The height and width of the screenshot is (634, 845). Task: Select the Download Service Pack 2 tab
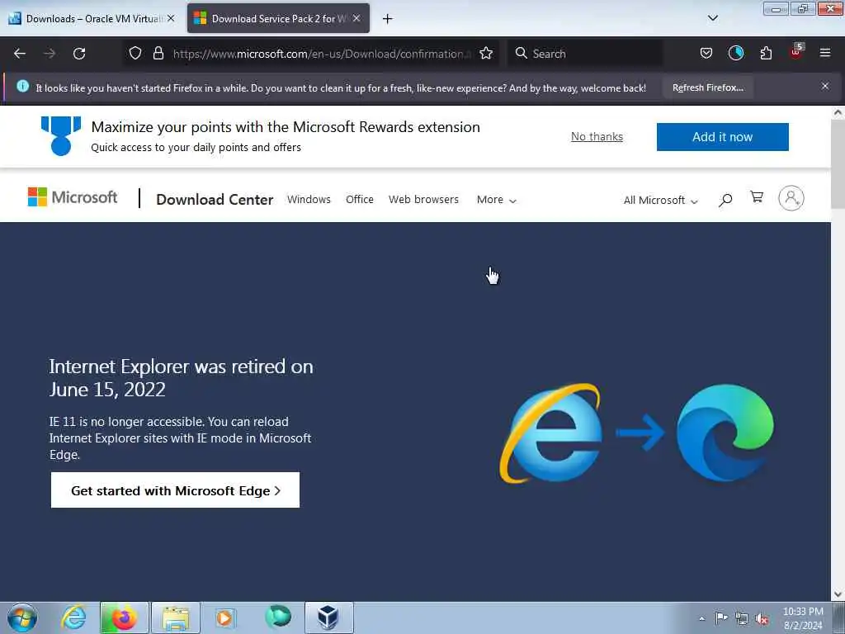point(278,19)
